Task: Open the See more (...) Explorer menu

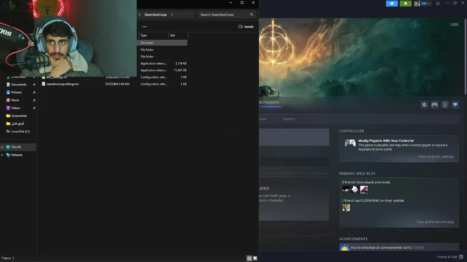Action: point(144,27)
